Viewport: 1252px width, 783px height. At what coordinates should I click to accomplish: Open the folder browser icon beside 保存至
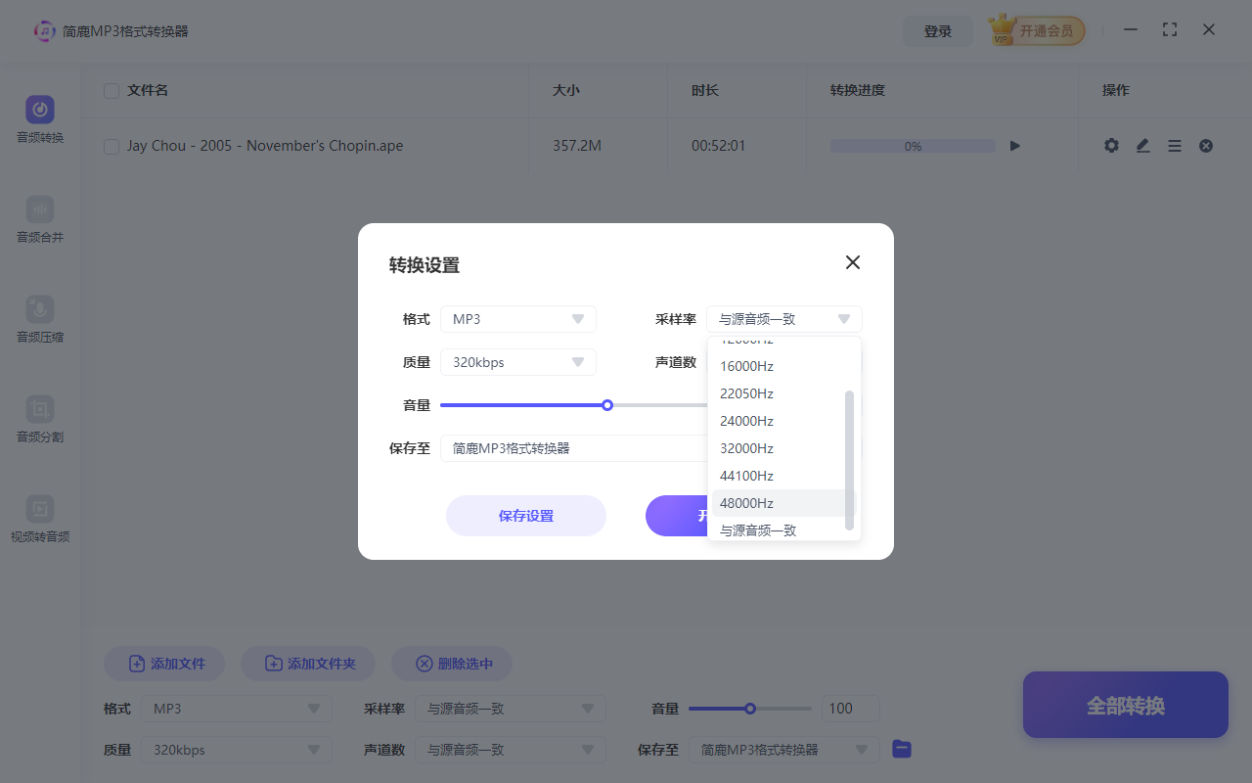901,749
